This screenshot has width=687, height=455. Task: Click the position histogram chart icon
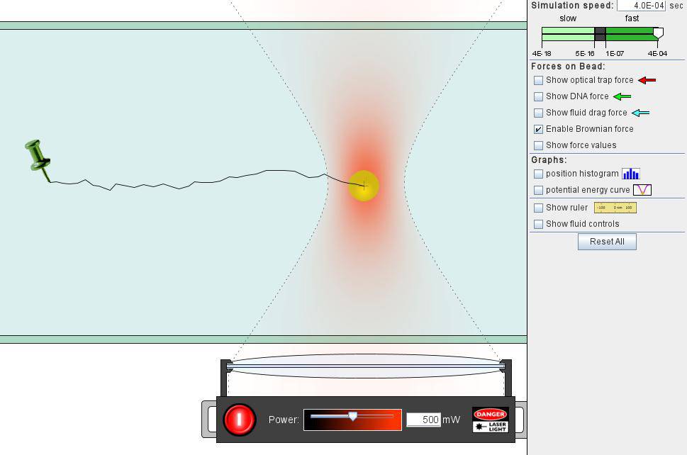[x=630, y=174]
